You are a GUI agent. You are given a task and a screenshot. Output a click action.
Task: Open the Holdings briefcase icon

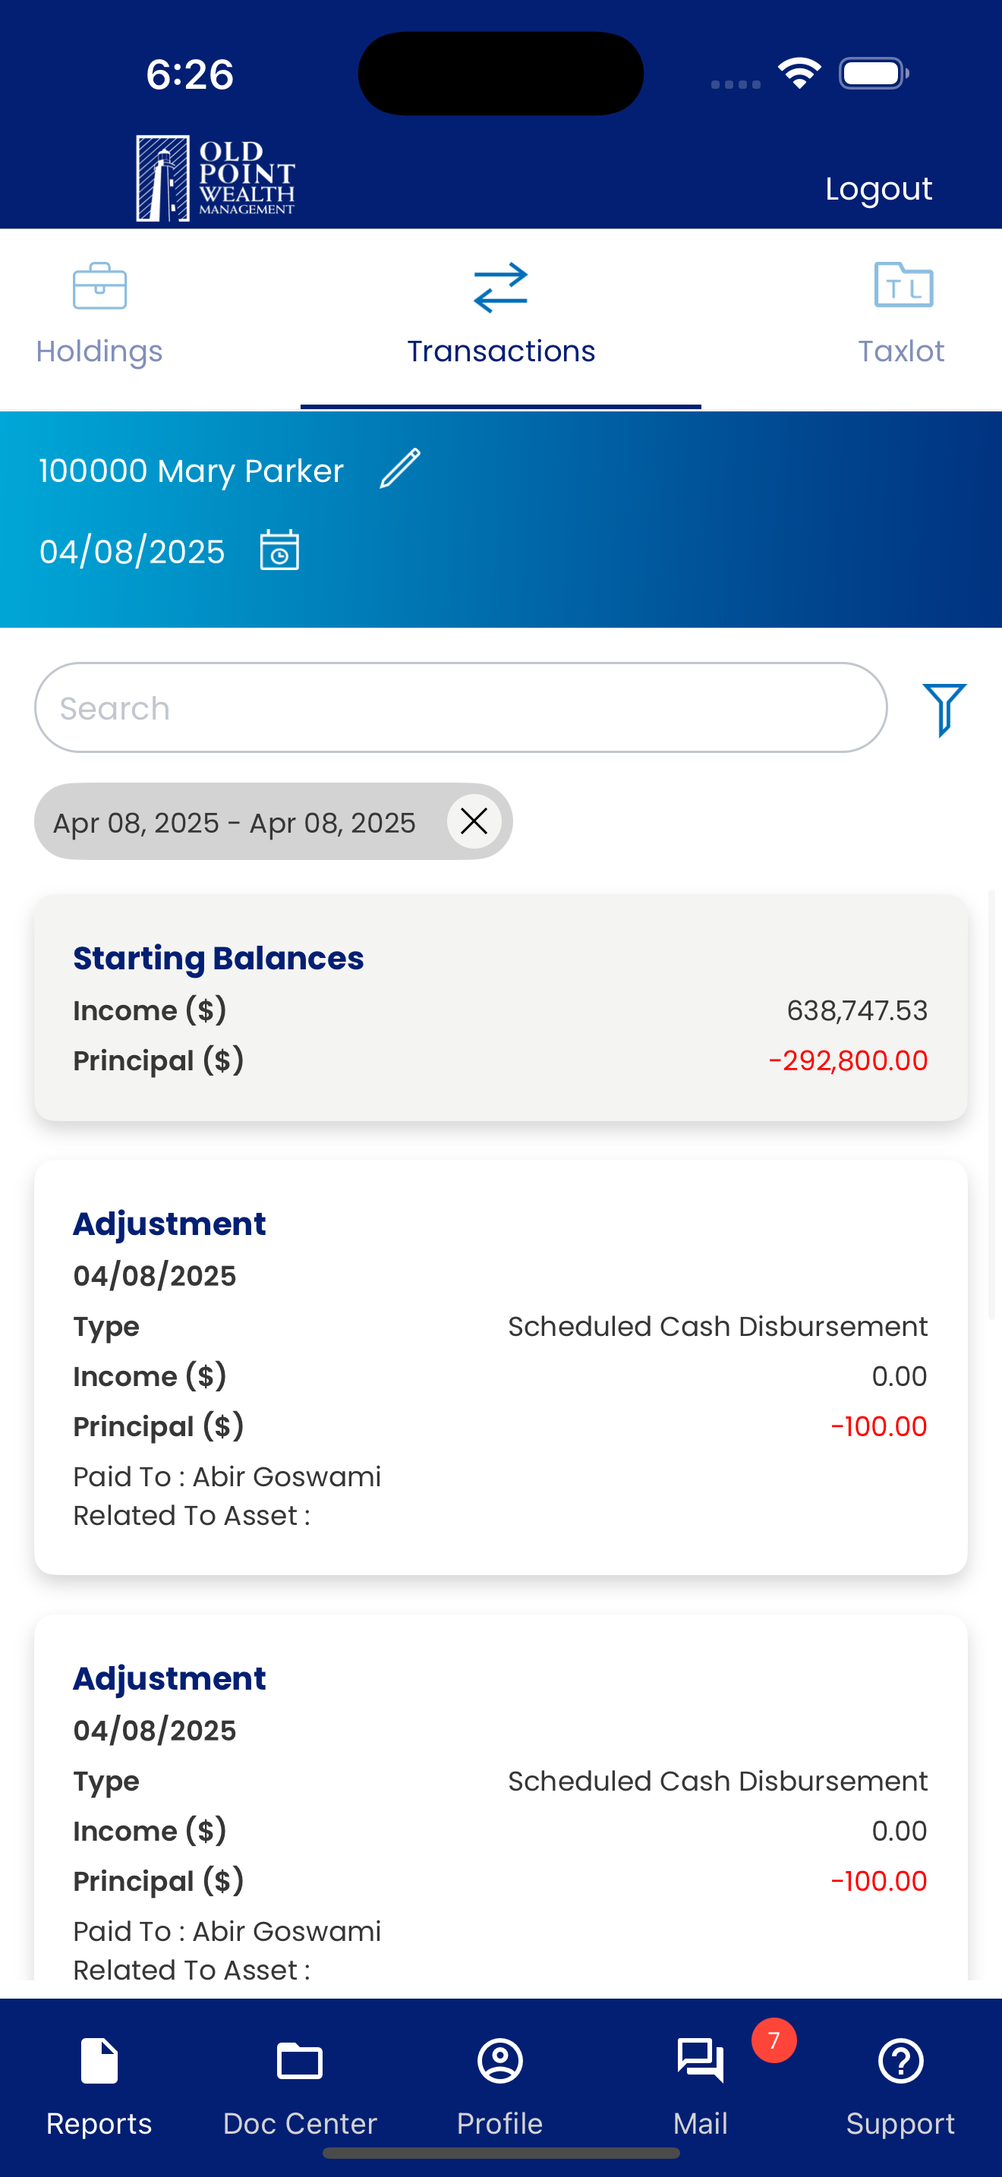click(99, 285)
